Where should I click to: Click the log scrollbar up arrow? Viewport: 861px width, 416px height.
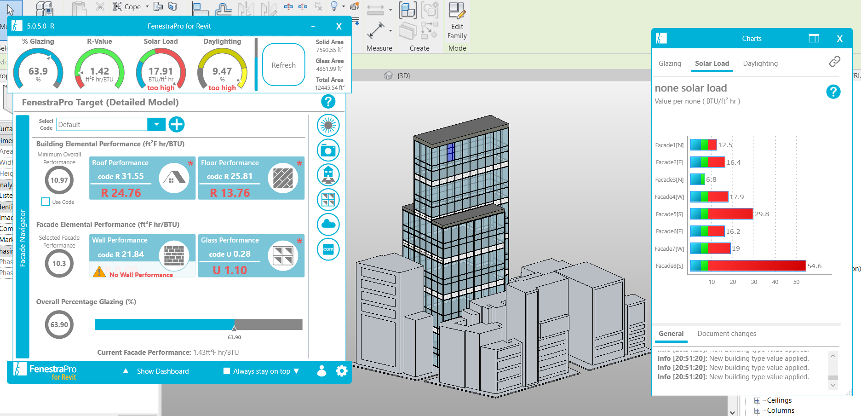coord(833,356)
